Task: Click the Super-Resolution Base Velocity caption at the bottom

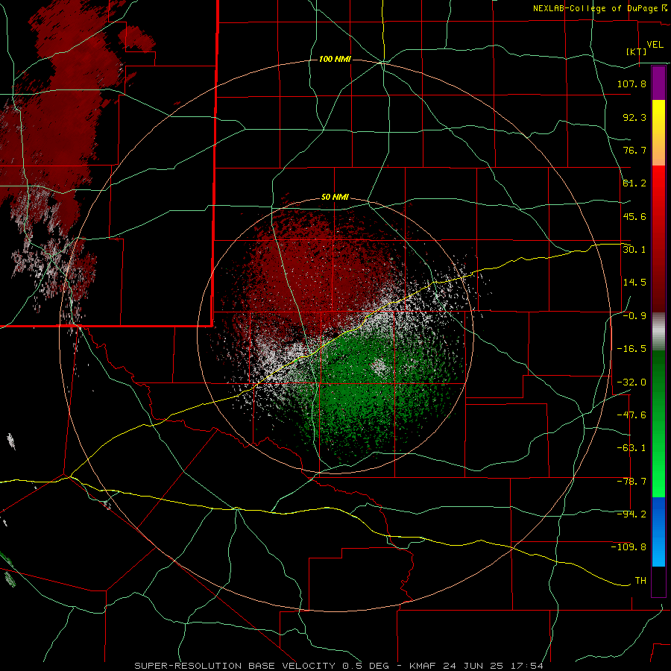Action: tap(339, 666)
